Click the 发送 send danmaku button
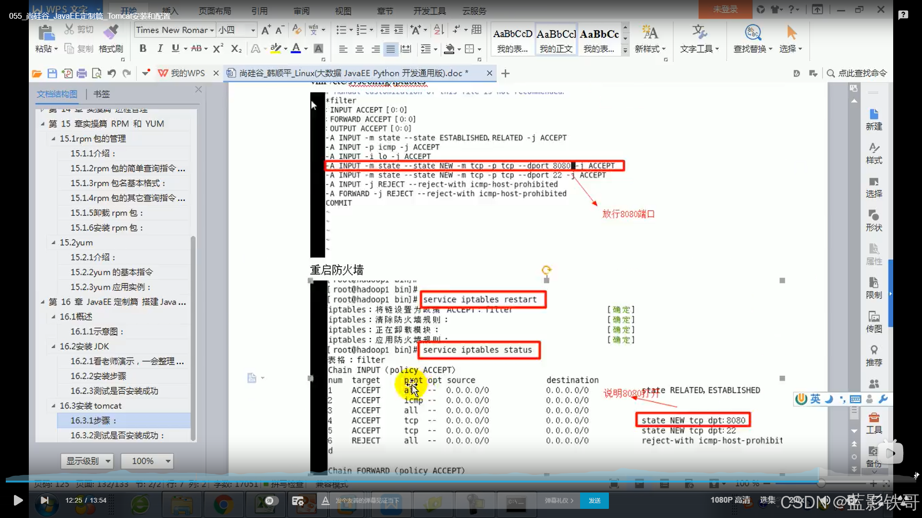Viewport: 922px width, 518px height. [594, 500]
